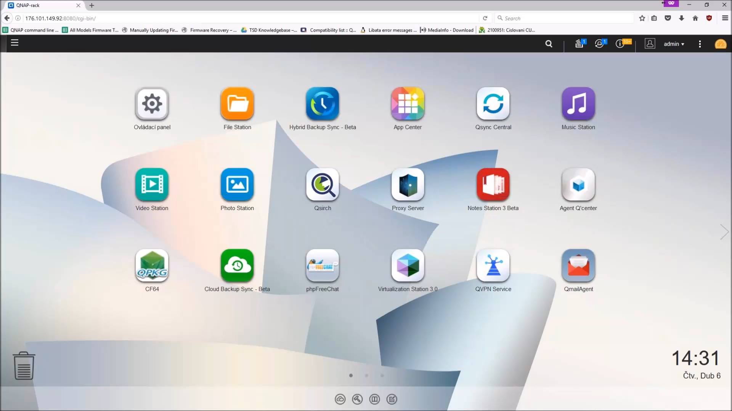Launch Qsync Central
Image resolution: width=732 pixels, height=411 pixels.
493,104
